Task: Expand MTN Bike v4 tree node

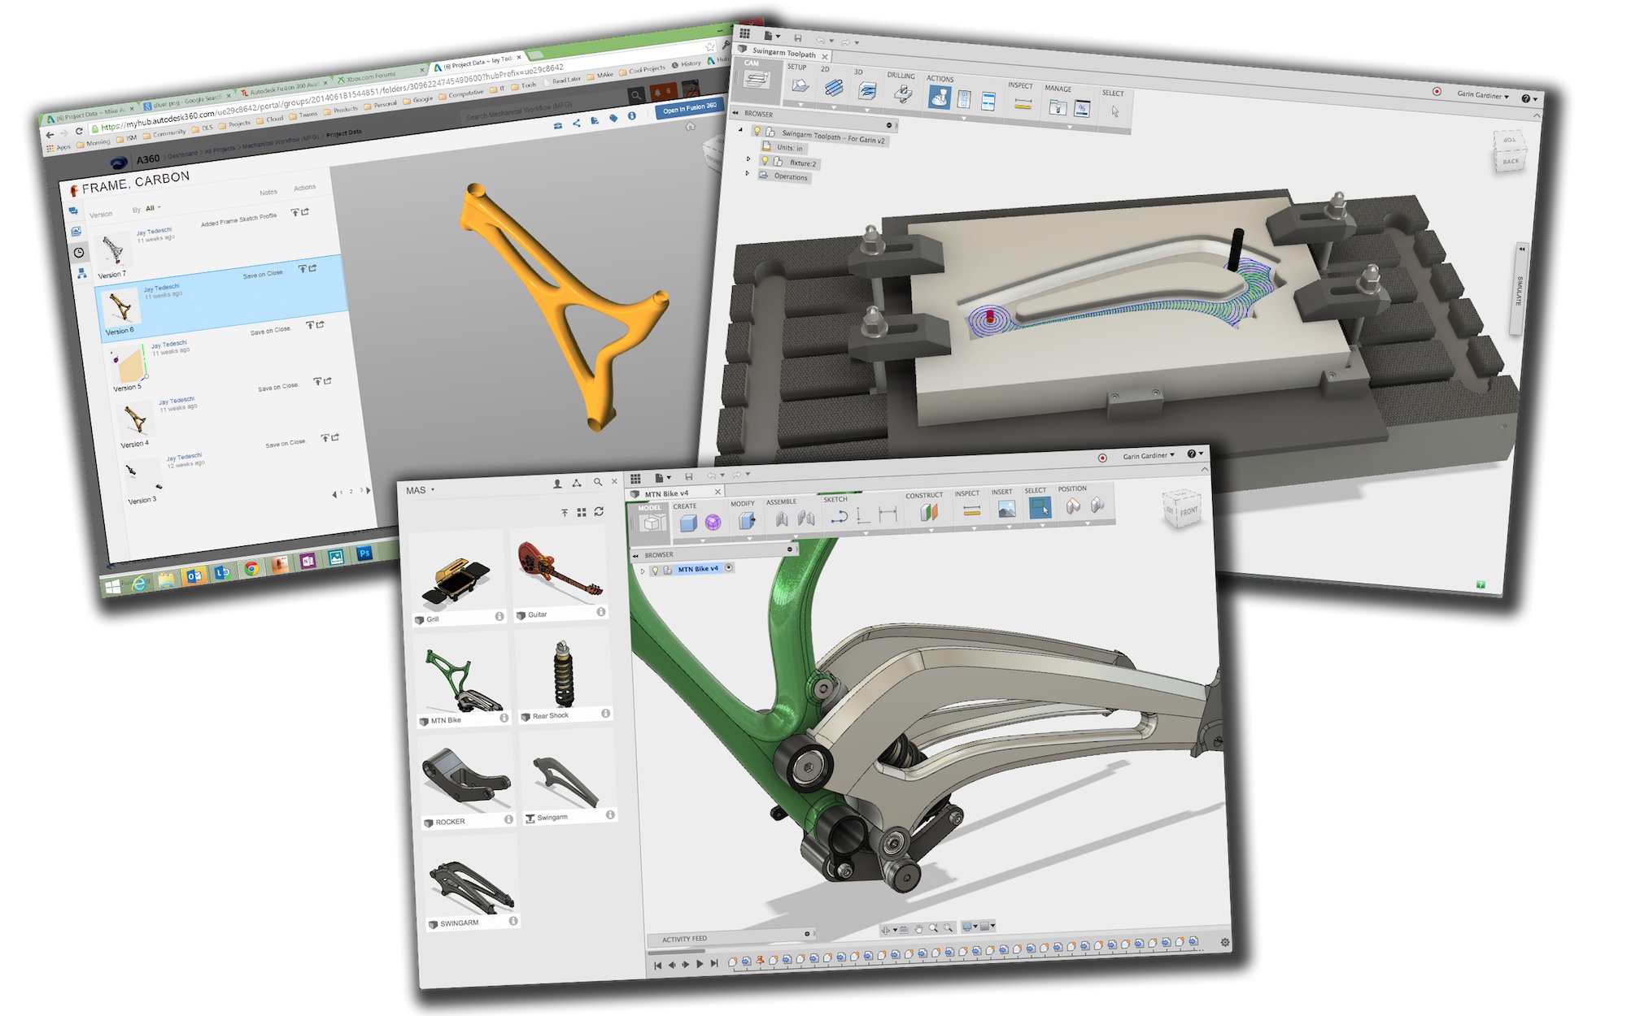Action: click(x=643, y=571)
